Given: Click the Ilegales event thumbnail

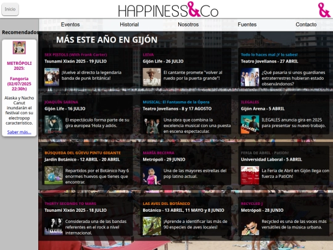Looking at the screenshot, I should coord(250,124).
